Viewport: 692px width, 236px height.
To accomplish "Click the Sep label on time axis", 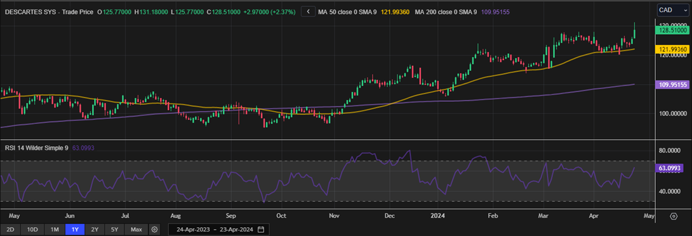I will [x=231, y=216].
